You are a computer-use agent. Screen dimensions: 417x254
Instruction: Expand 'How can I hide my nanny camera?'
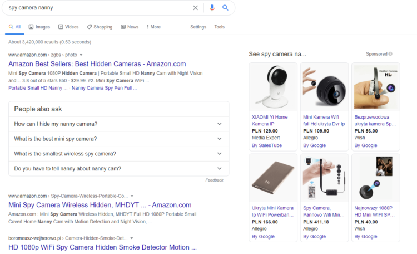click(118, 124)
